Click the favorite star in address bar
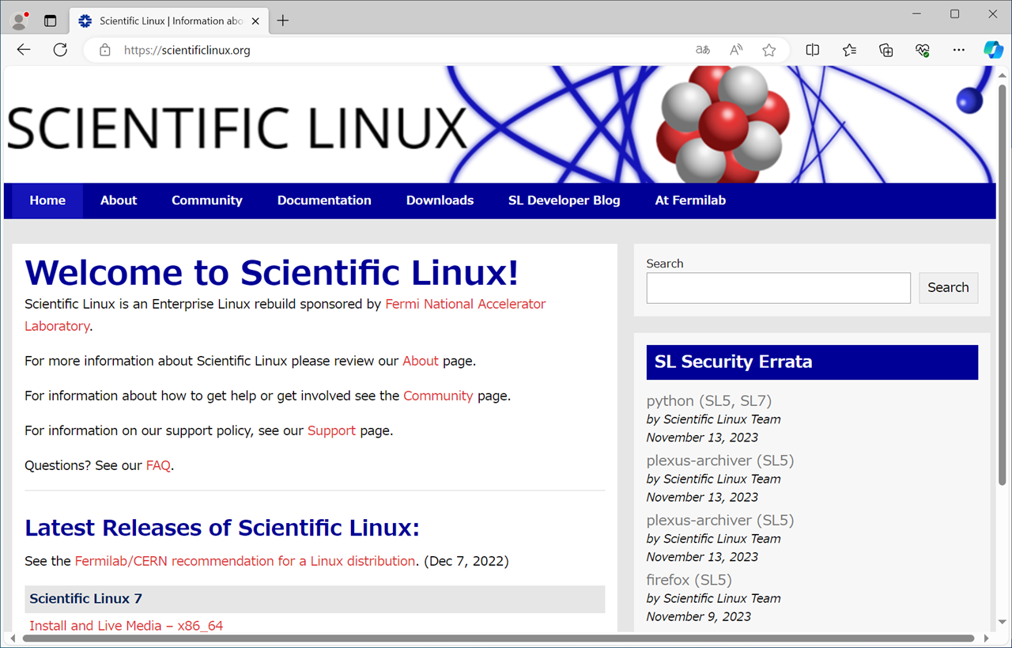The width and height of the screenshot is (1012, 648). point(768,50)
